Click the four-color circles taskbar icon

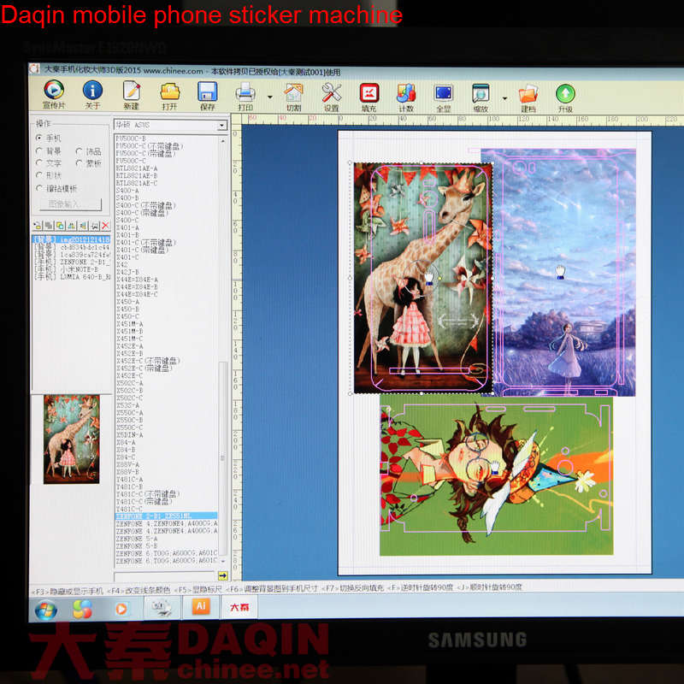pos(82,609)
